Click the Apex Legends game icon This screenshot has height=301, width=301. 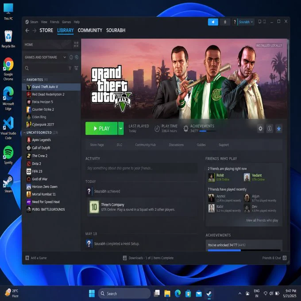tap(29, 140)
